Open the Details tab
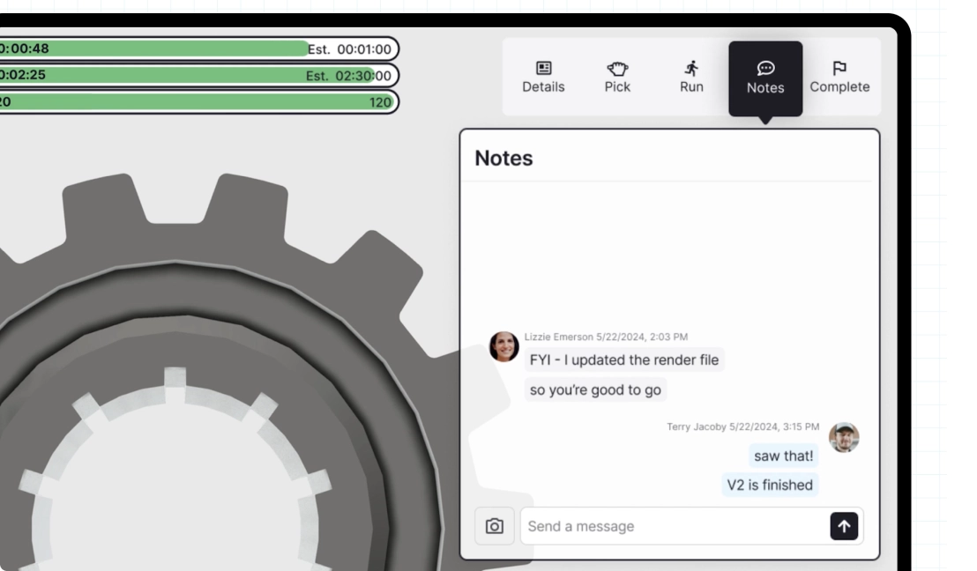 543,78
